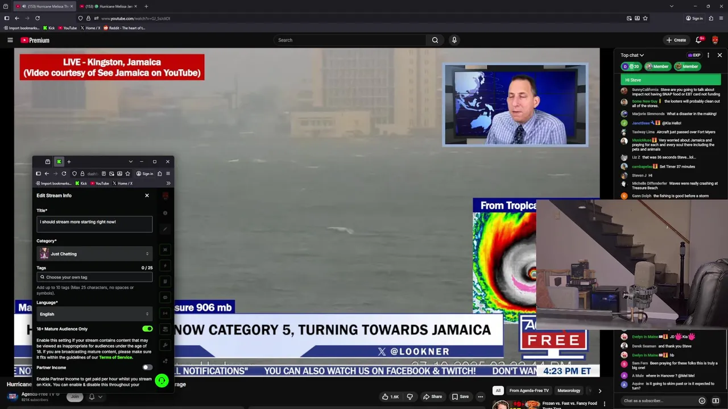Reload the YouTube page

[x=38, y=18]
